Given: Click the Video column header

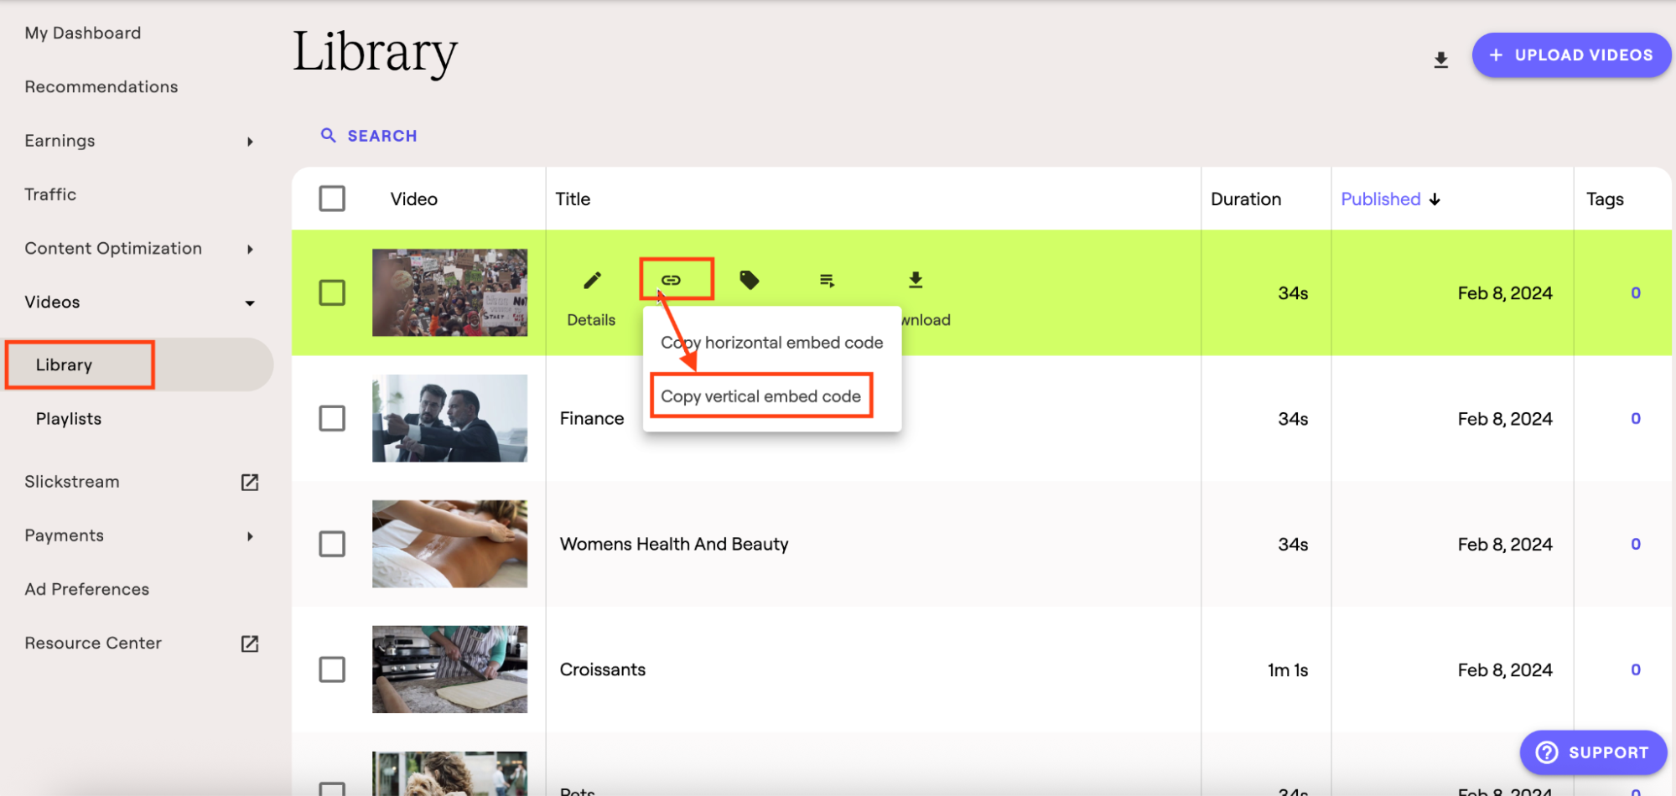Looking at the screenshot, I should [414, 199].
